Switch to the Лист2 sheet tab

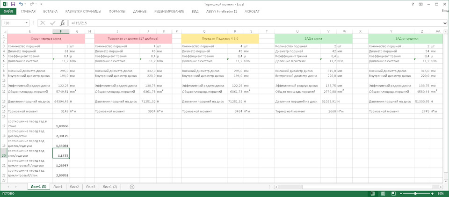click(73, 187)
